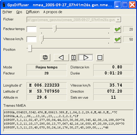Toggle the loop replay button
Image resolution: width=137 pixels, height=135 pixels.
(x=45, y=58)
